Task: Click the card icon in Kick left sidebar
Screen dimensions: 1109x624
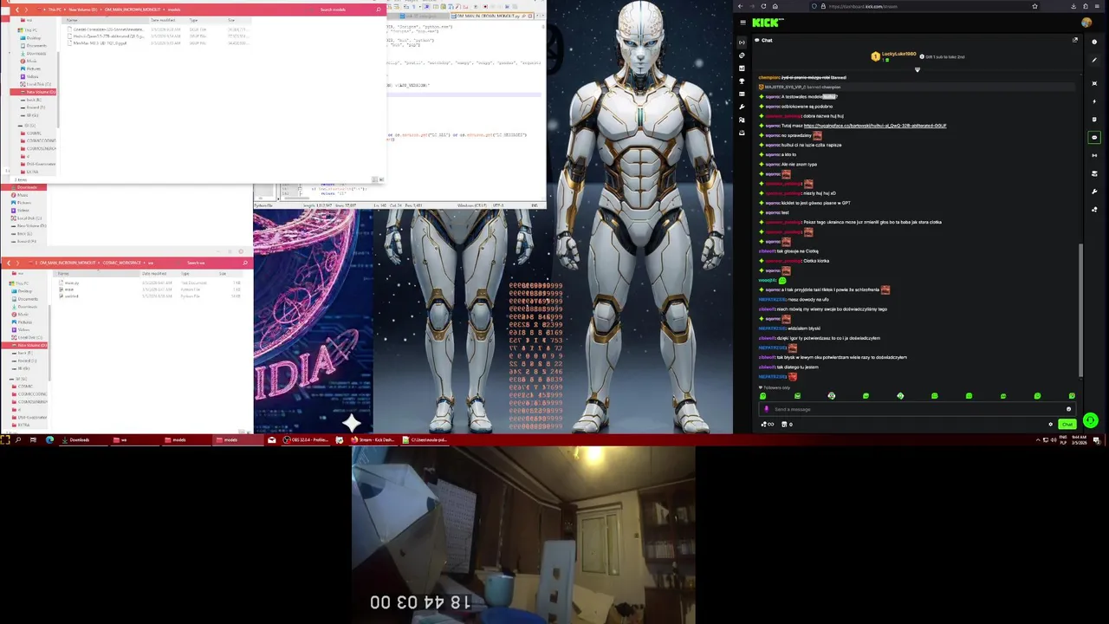Action: (x=742, y=94)
